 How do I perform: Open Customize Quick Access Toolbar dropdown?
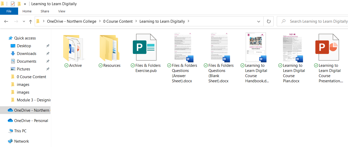point(25,4)
